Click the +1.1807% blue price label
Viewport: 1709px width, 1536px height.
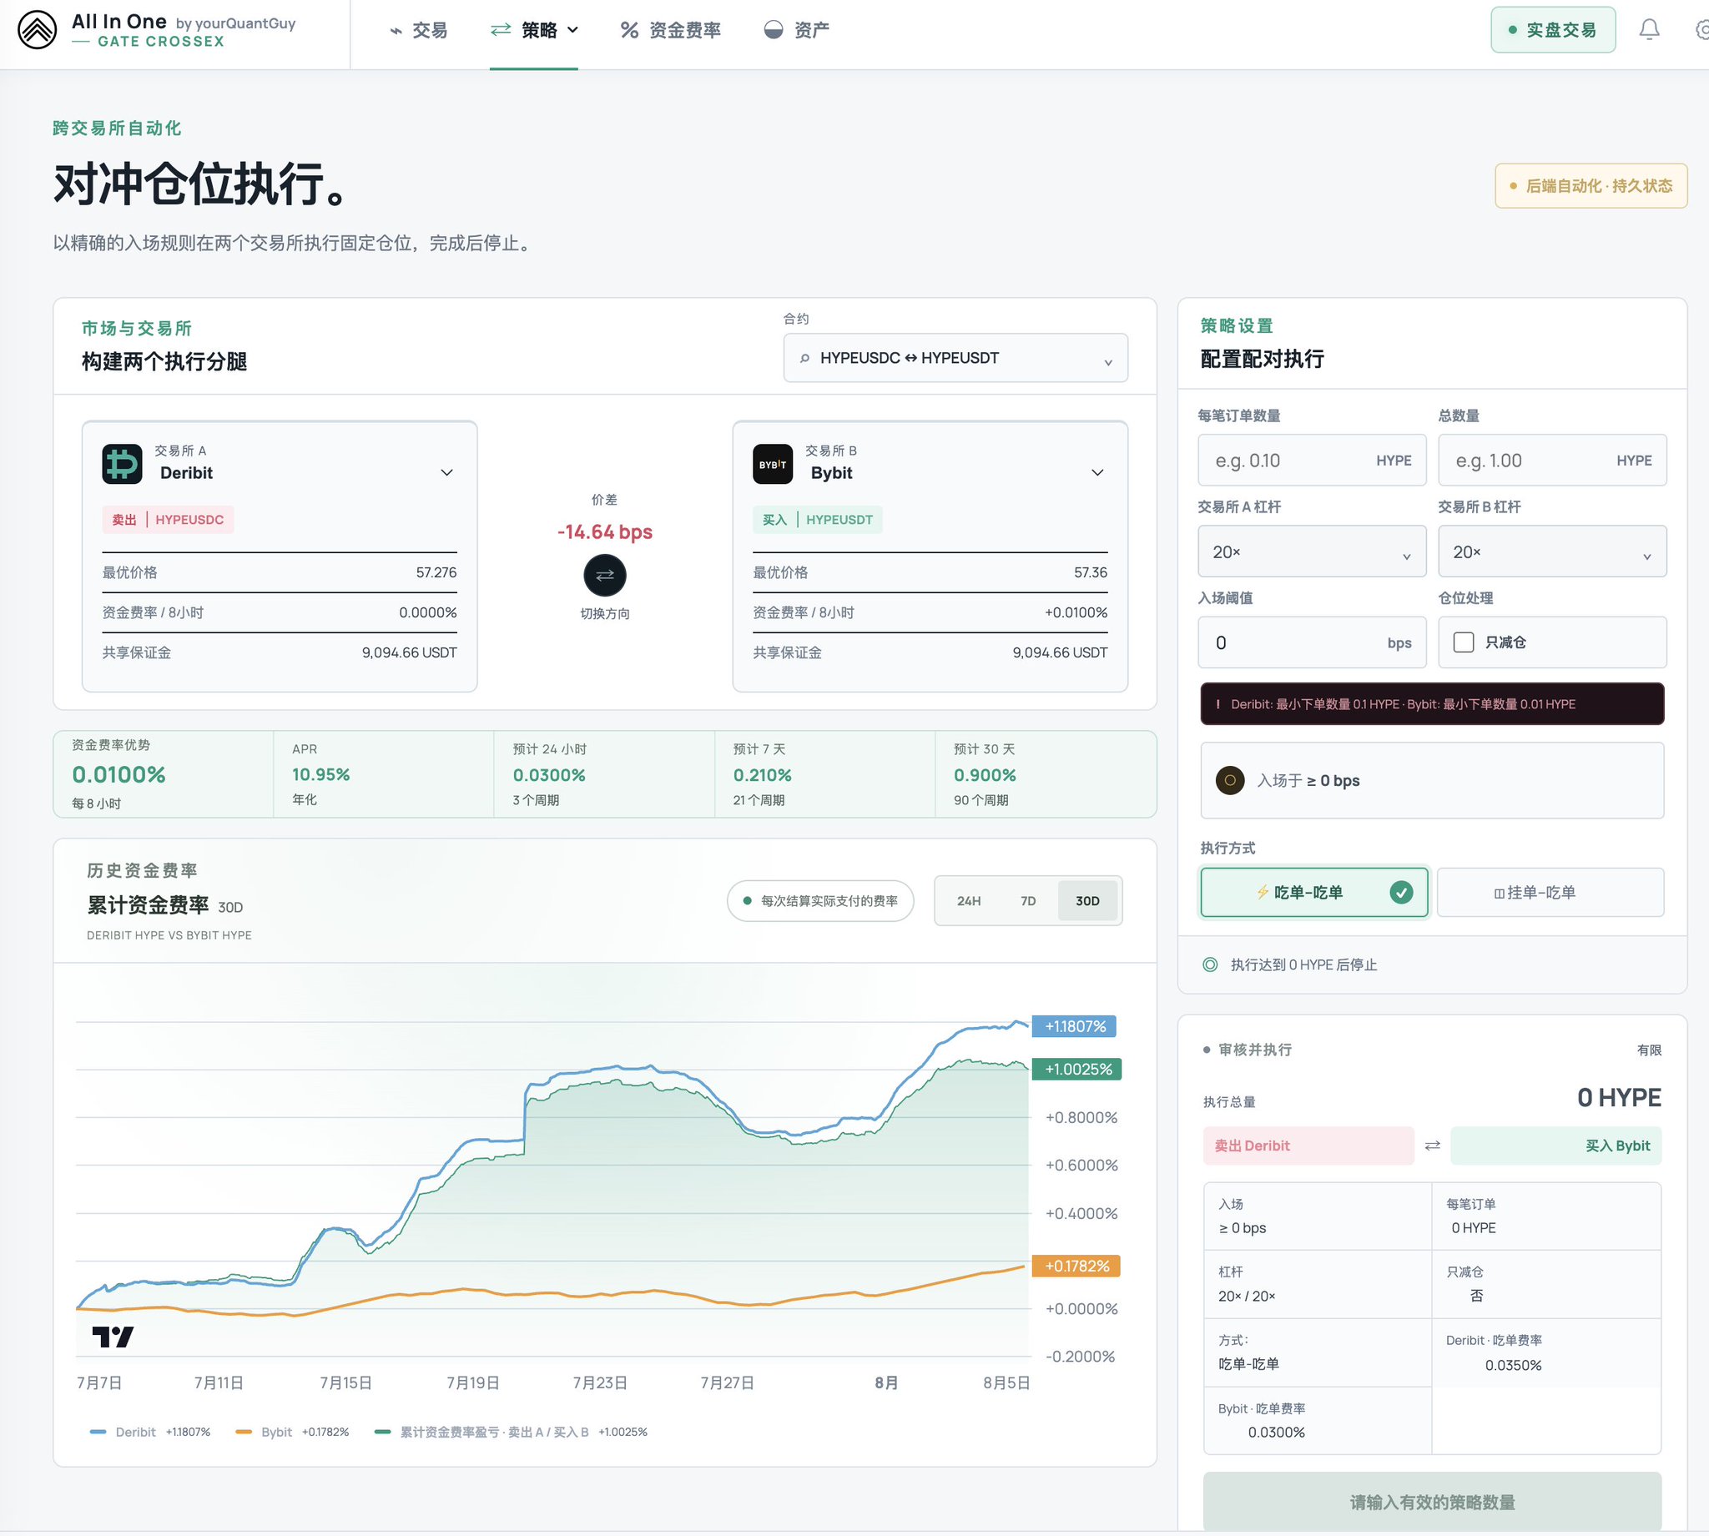[x=1074, y=1026]
